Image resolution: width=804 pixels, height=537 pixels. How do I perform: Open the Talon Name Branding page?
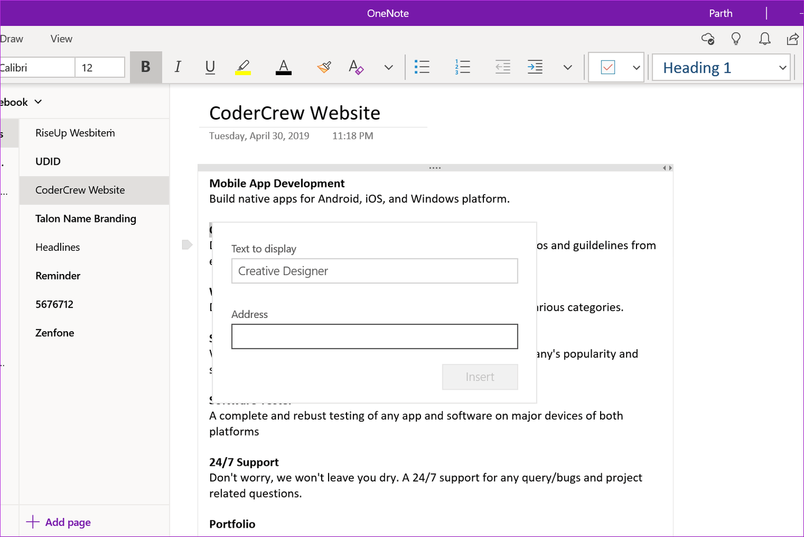tap(94, 218)
